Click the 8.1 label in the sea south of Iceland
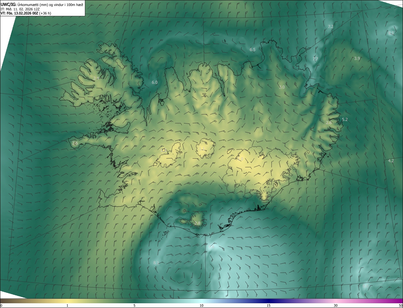 (156, 263)
